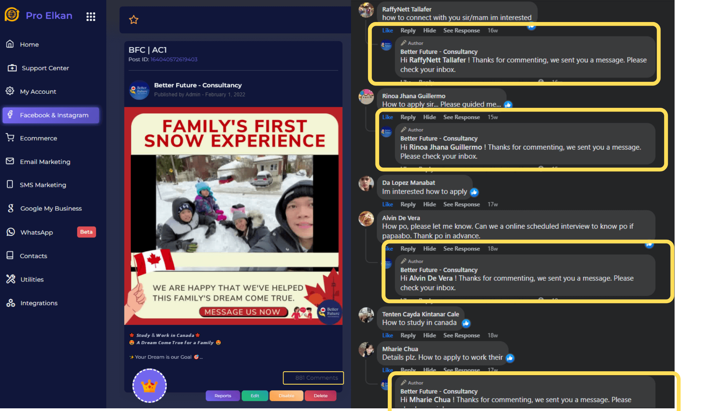
Task: Click the Integrations icon in sidebar
Action: click(x=11, y=303)
